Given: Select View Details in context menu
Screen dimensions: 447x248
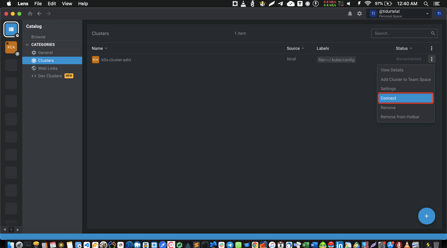Looking at the screenshot, I should click(x=406, y=70).
